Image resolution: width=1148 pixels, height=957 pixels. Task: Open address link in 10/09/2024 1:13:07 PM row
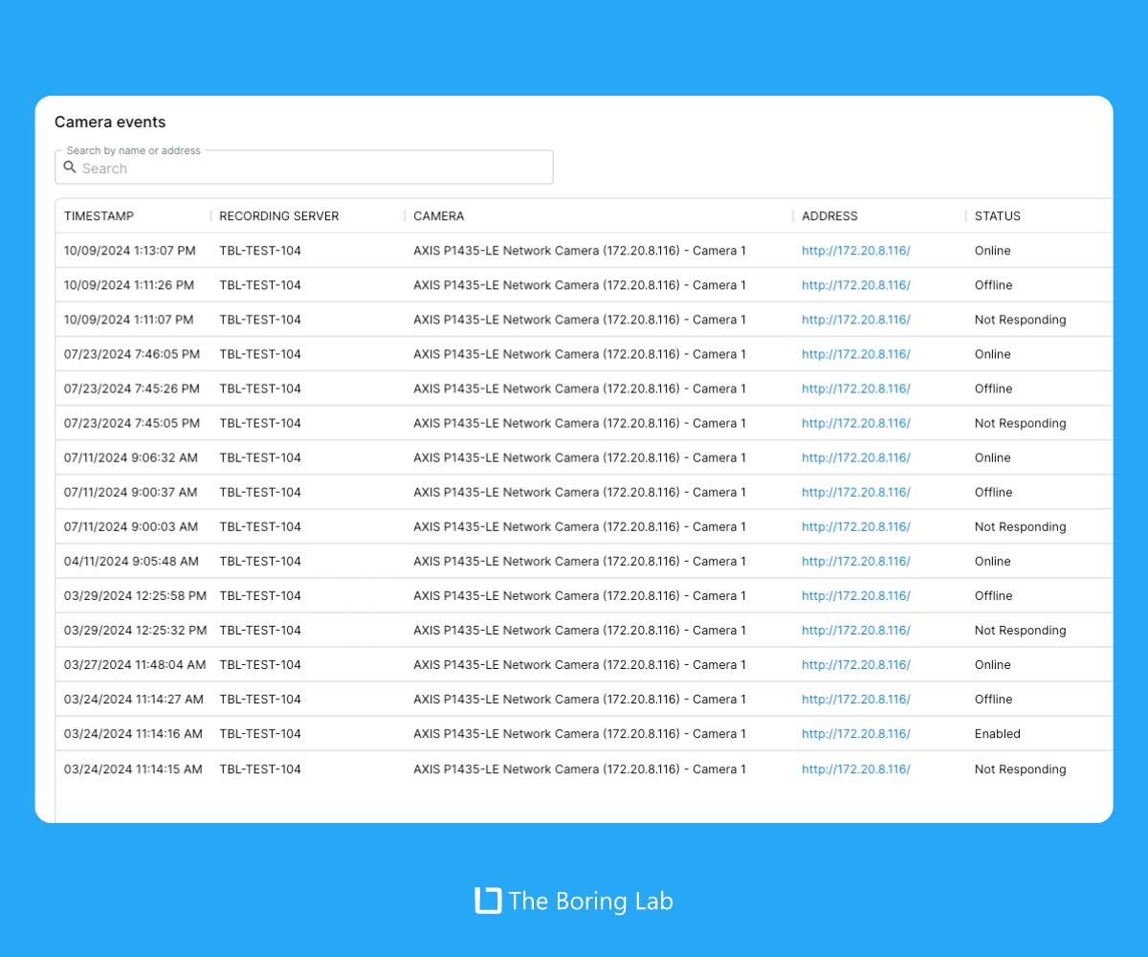tap(856, 251)
